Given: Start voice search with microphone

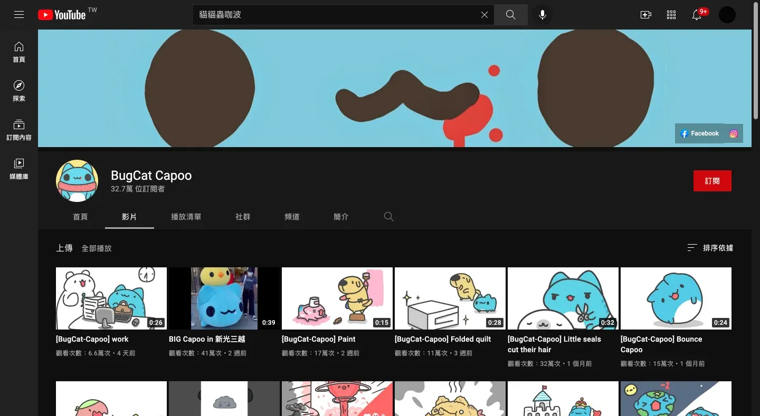Looking at the screenshot, I should pyautogui.click(x=542, y=15).
